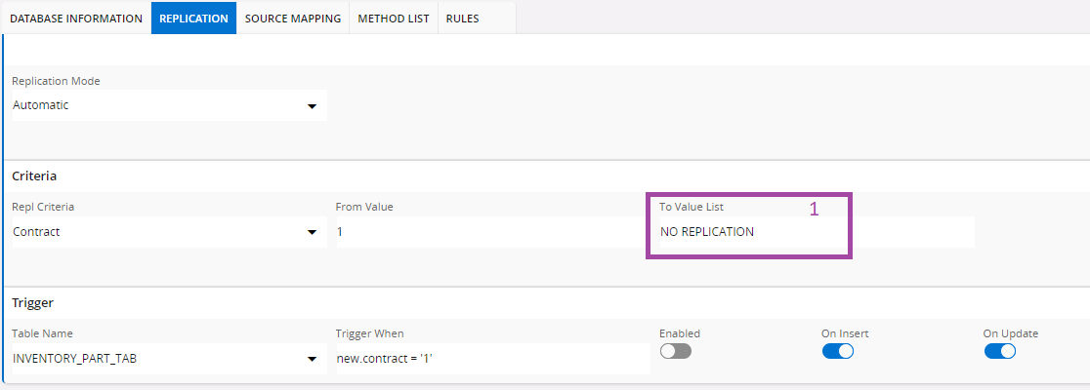Turn on the Enabled trigger toggle
1090x390 pixels.
coord(675,351)
